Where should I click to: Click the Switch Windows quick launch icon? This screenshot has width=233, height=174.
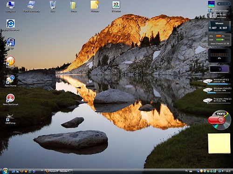(17, 171)
